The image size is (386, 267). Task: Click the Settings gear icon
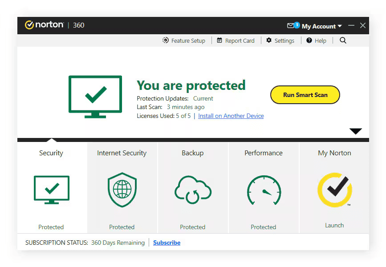(x=269, y=40)
